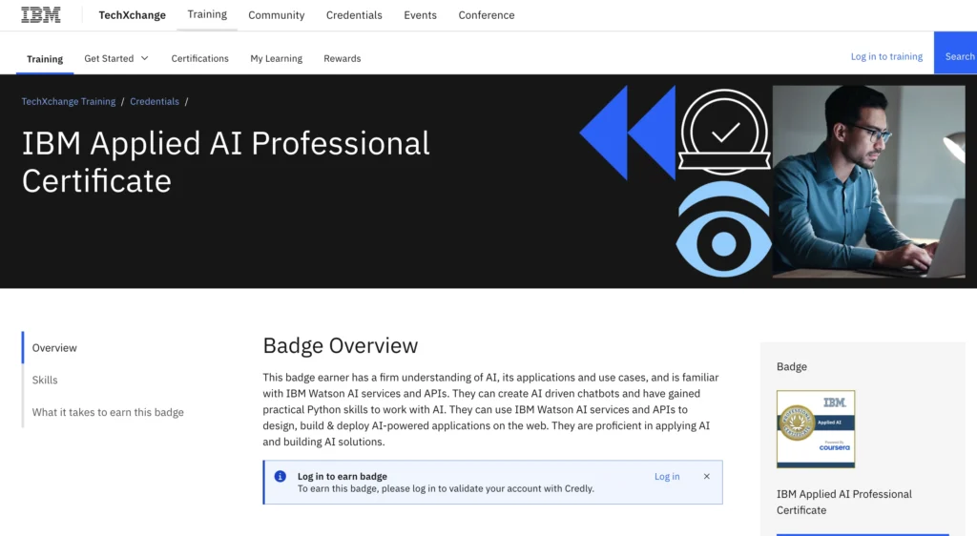The image size is (977, 536).
Task: Open the Community menu item
Action: click(276, 15)
